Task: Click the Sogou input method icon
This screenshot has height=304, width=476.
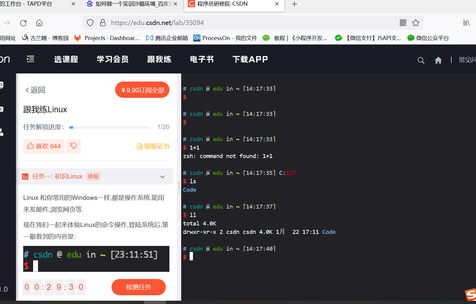Action: [x=471, y=294]
